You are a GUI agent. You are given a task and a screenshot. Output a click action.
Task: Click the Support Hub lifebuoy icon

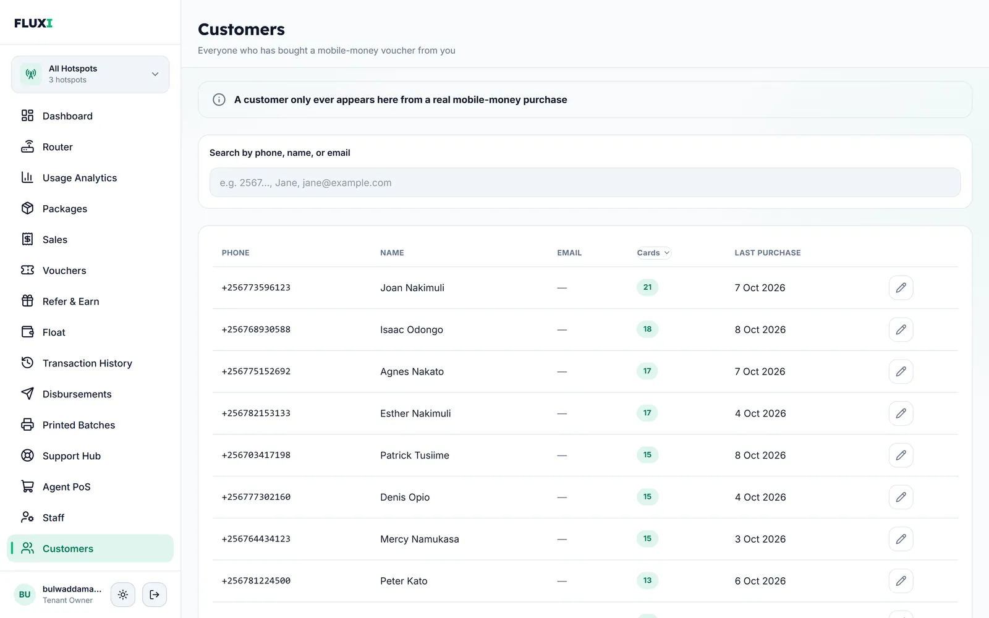coord(27,455)
